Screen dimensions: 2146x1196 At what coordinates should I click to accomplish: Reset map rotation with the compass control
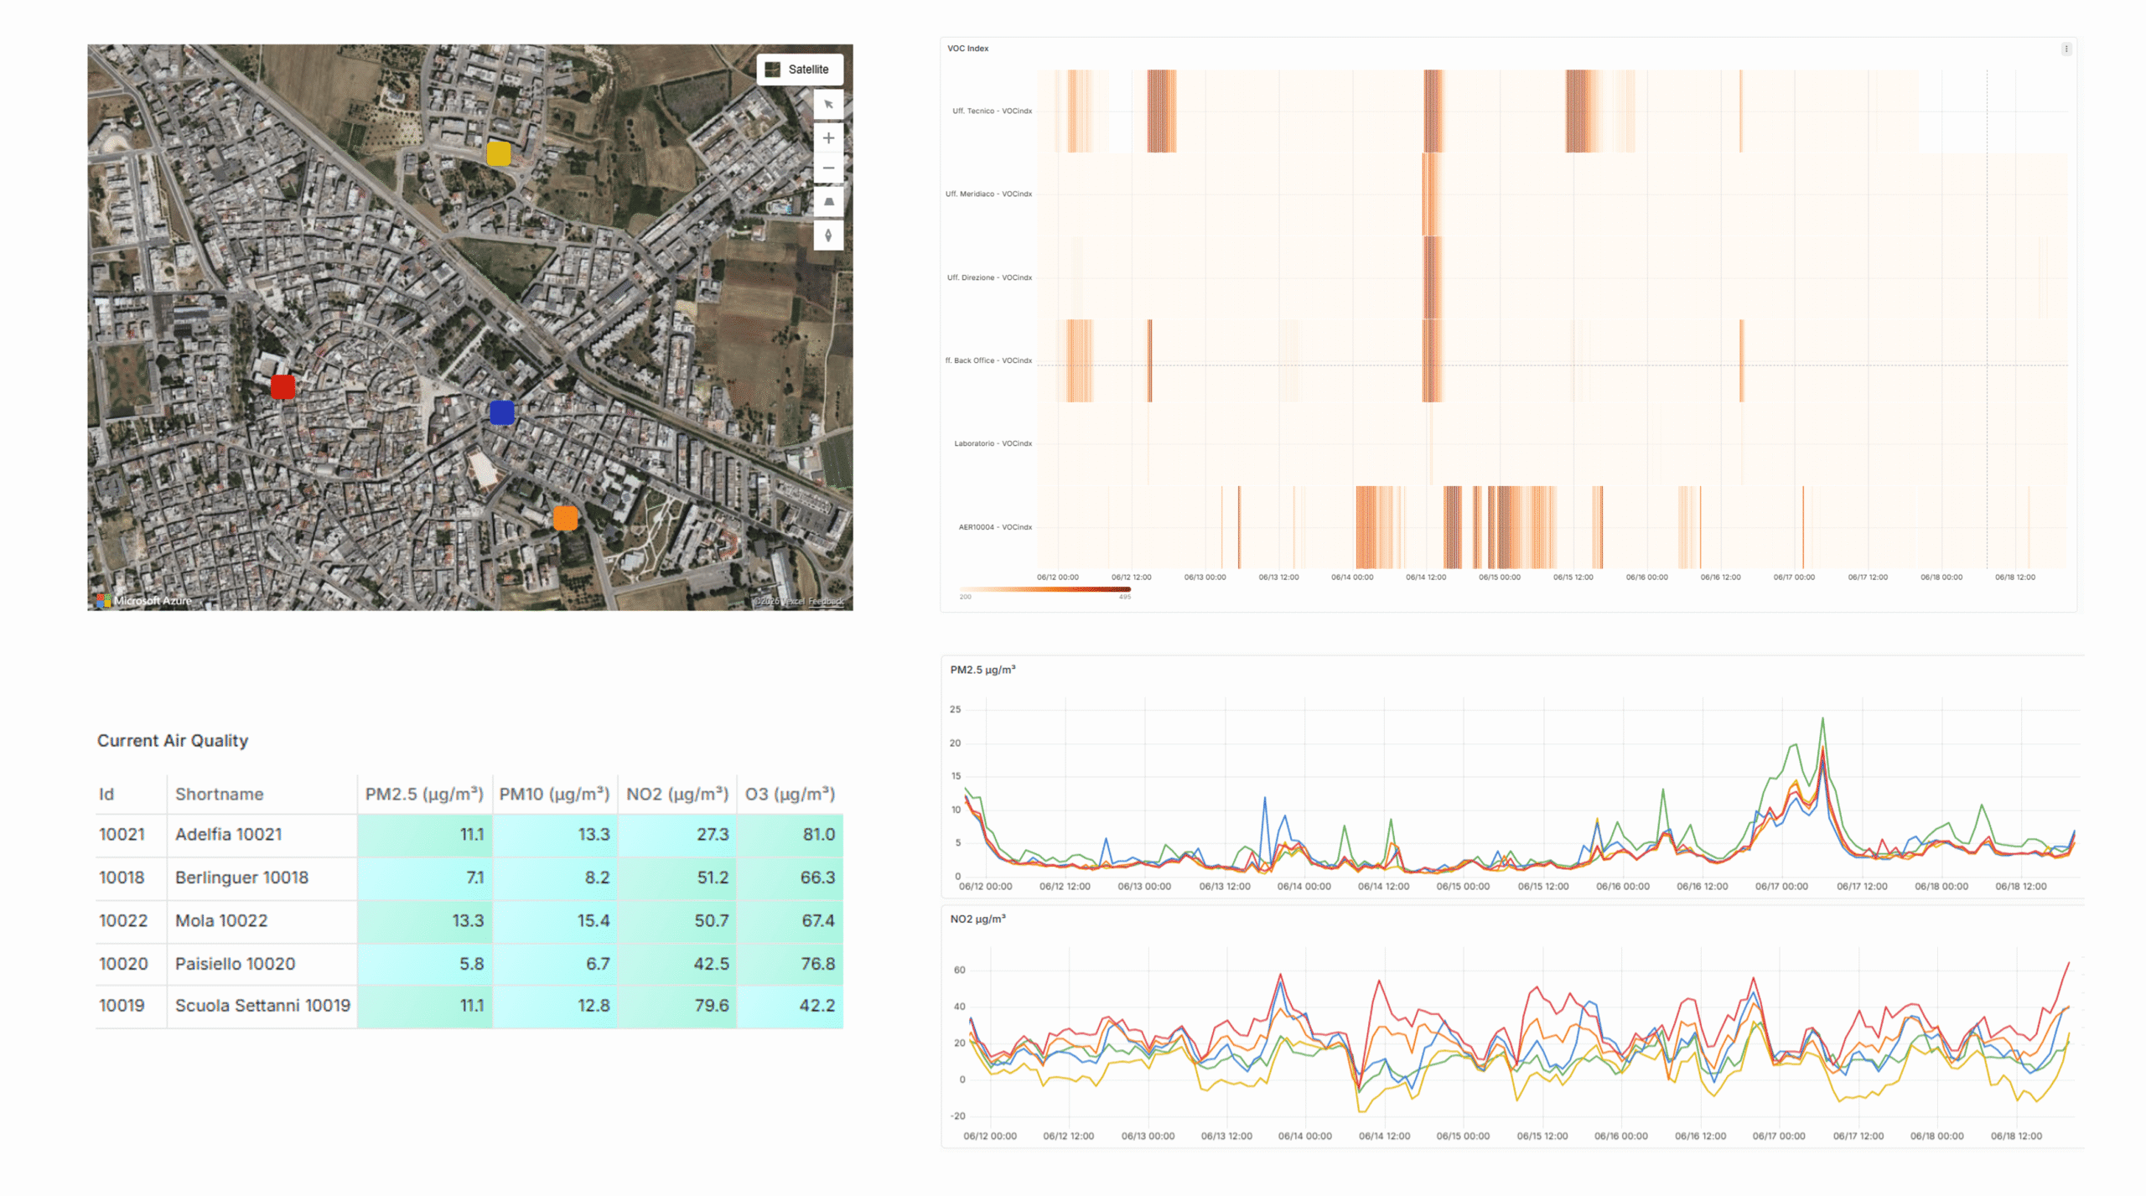(x=828, y=235)
